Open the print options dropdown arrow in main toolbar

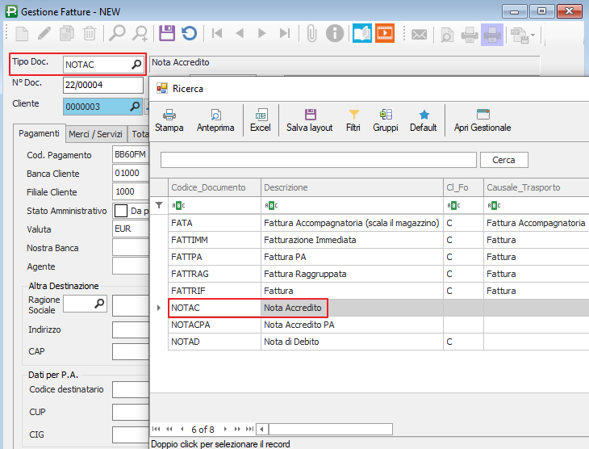tap(533, 35)
